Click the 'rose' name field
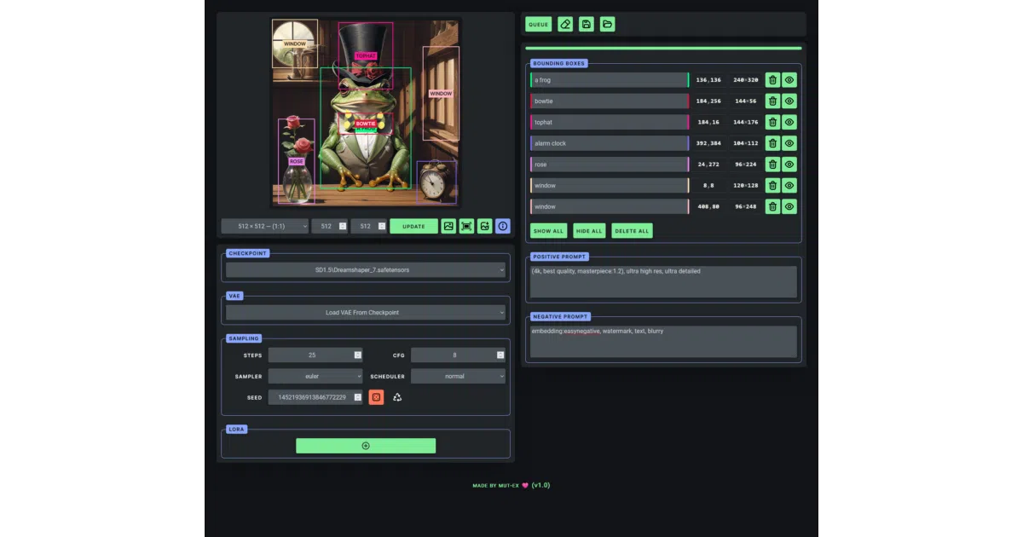 point(610,165)
